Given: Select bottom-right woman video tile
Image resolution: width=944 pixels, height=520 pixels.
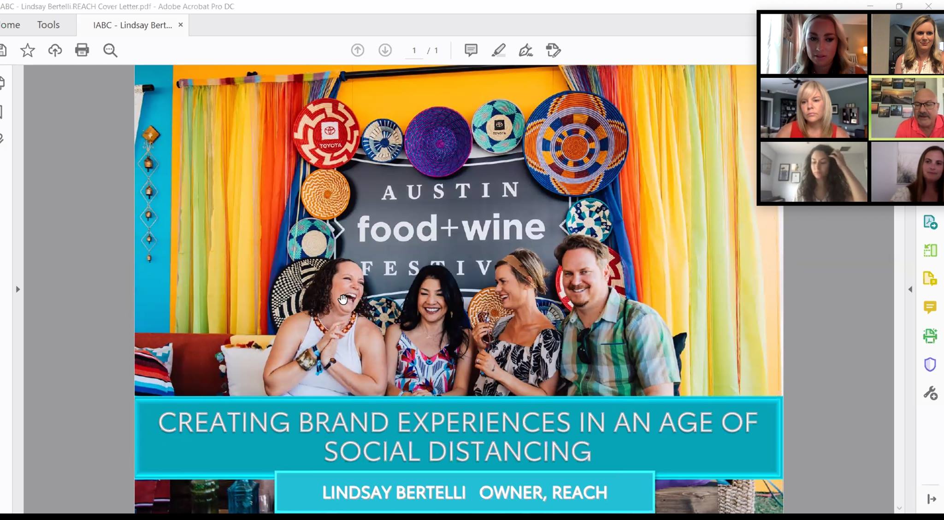Looking at the screenshot, I should tap(908, 172).
